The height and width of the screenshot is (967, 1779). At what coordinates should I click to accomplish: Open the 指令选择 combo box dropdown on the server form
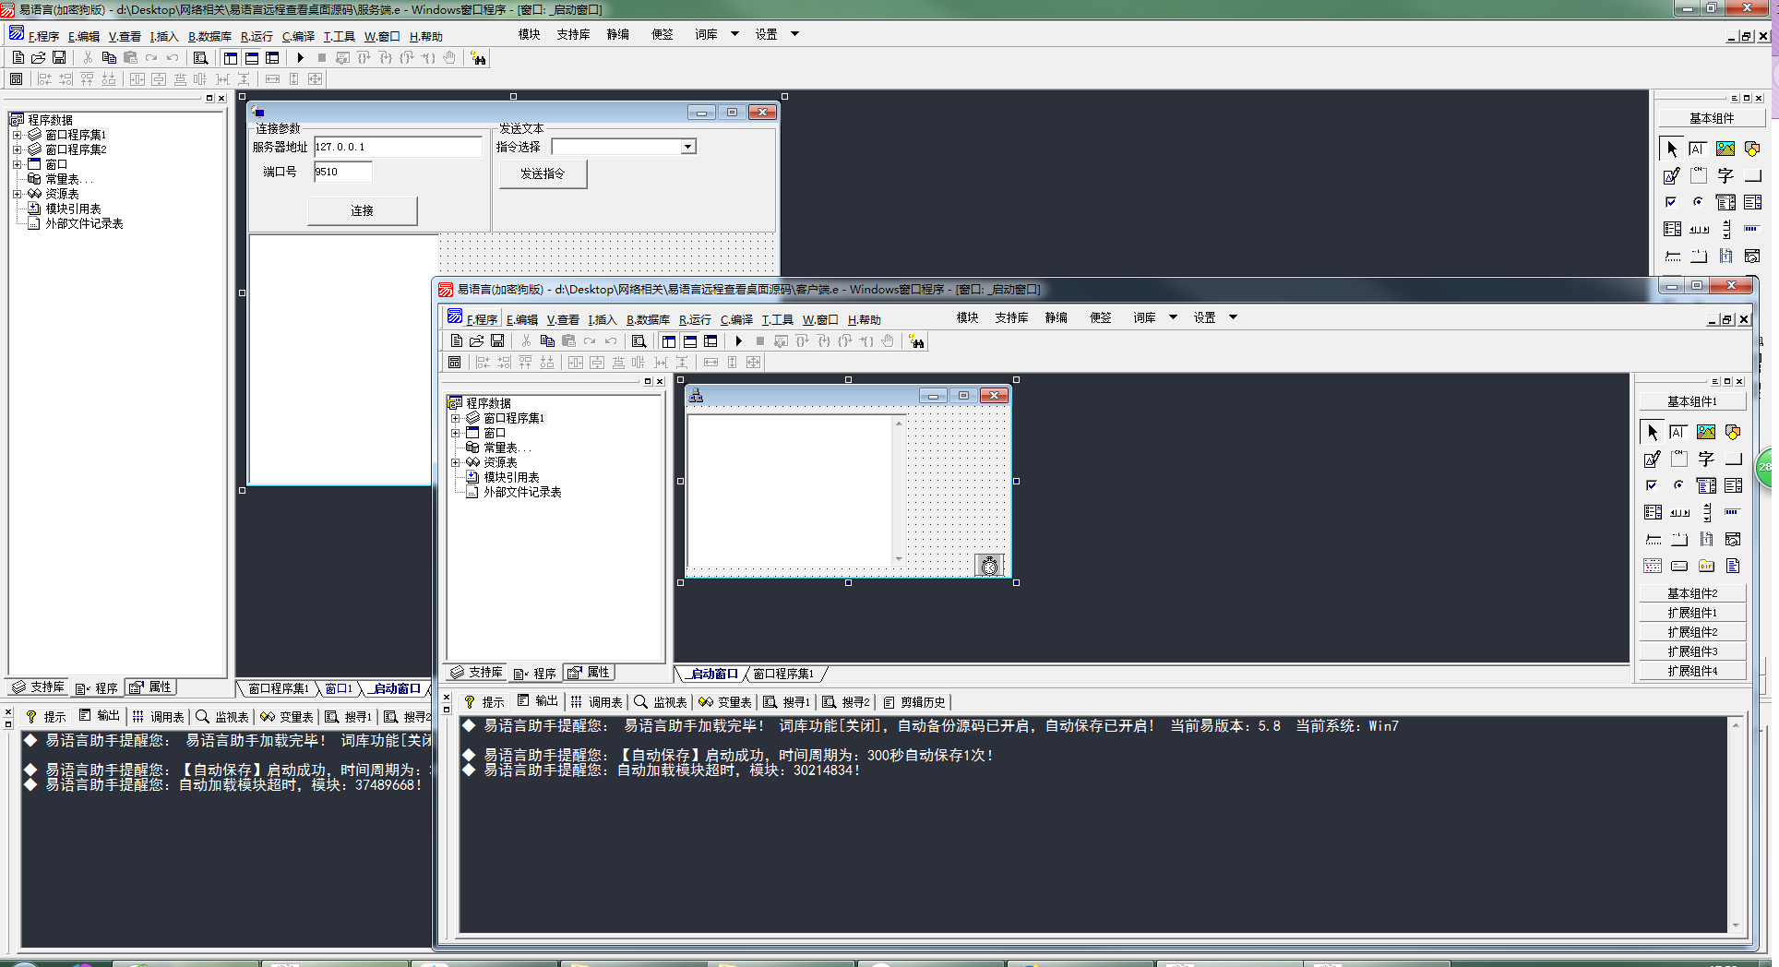click(687, 147)
